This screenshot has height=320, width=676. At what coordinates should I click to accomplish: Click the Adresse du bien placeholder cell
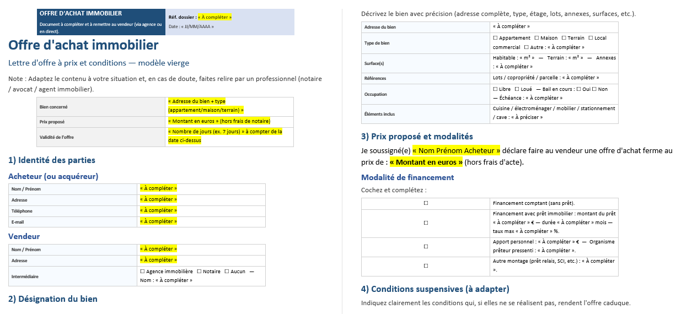(x=511, y=26)
